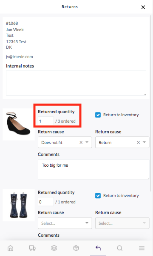The height and width of the screenshot is (256, 153).
Task: Open the hamburger menu icon in bottom bar
Action: click(142, 248)
